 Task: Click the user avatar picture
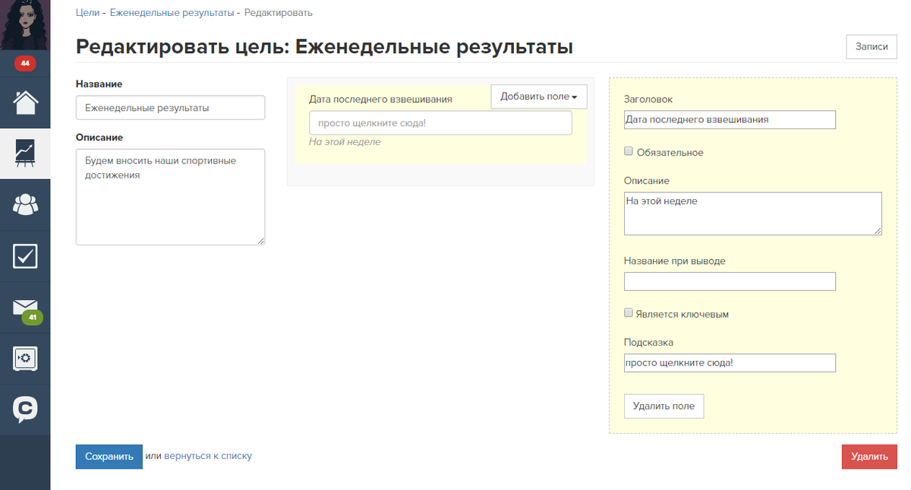[25, 24]
